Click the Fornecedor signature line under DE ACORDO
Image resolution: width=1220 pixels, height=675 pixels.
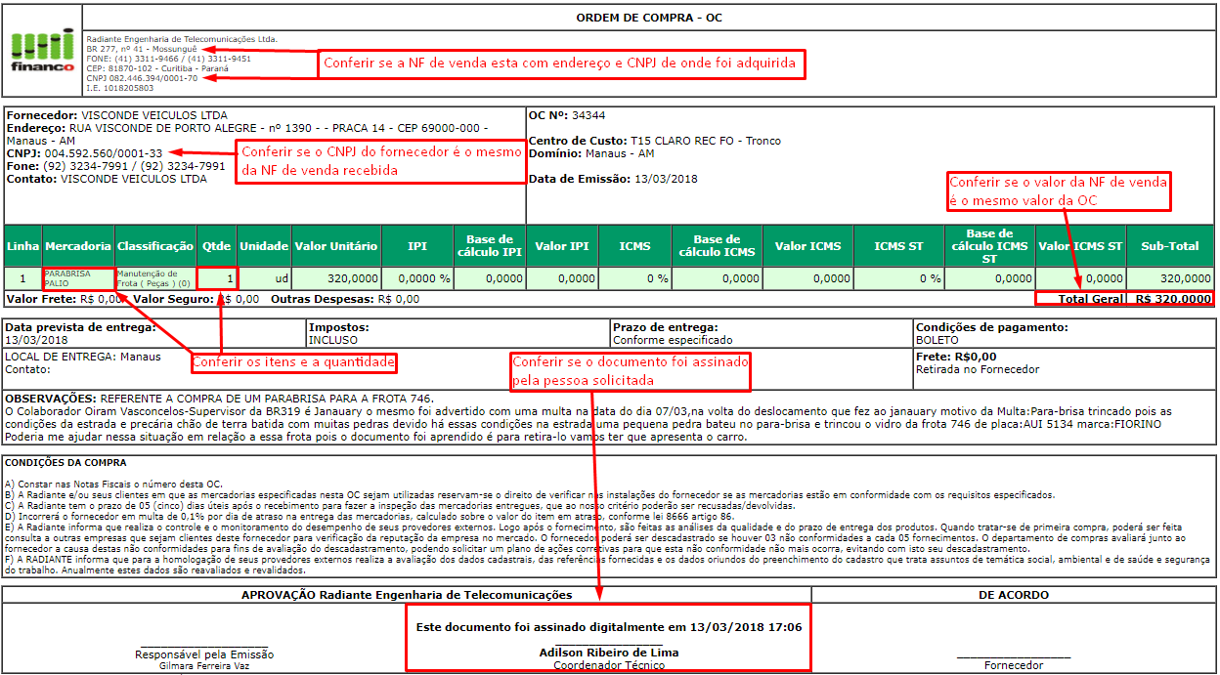[1014, 665]
